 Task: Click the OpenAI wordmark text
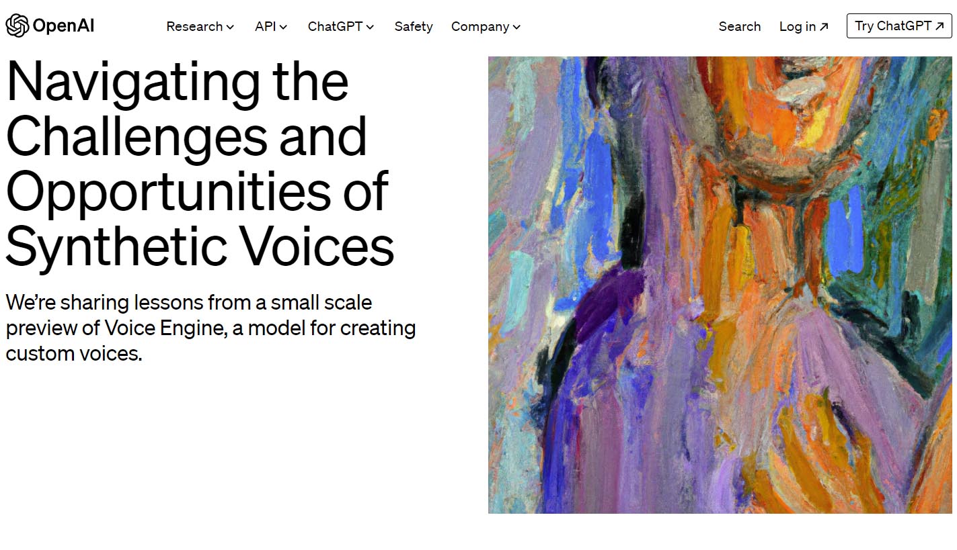(x=63, y=26)
